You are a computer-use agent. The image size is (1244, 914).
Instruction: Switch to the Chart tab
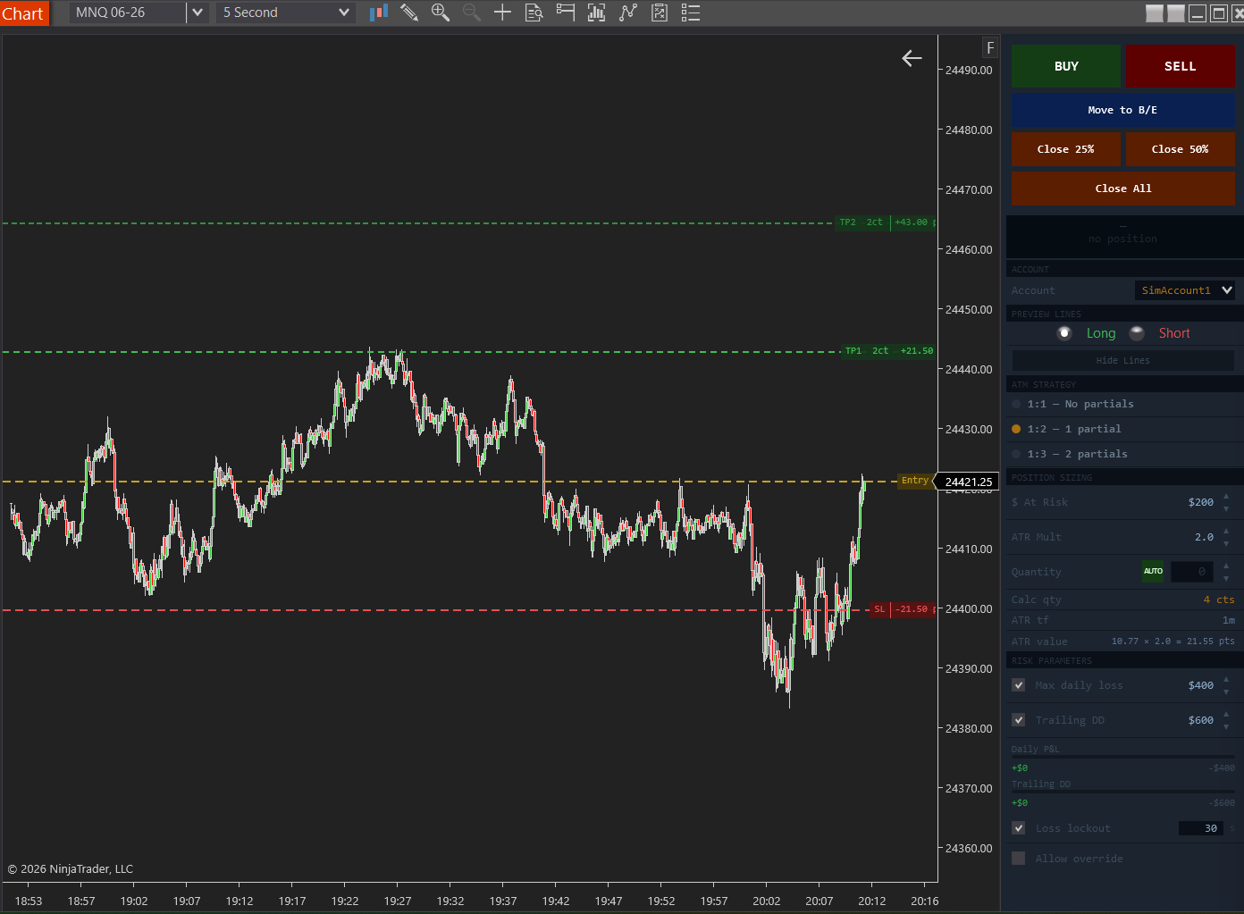[24, 13]
